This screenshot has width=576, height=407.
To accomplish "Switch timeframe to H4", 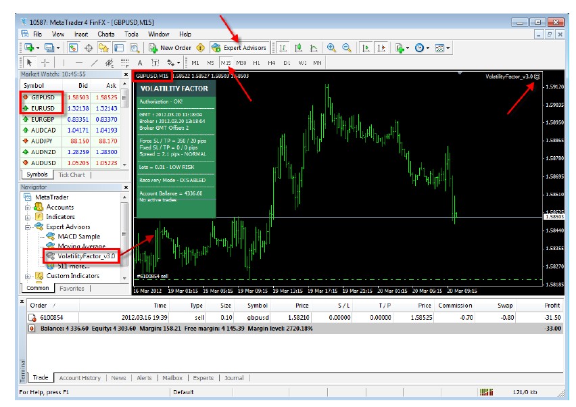I will [272, 63].
